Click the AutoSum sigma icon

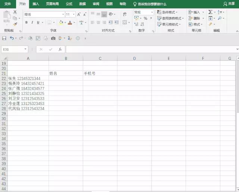[210, 12]
